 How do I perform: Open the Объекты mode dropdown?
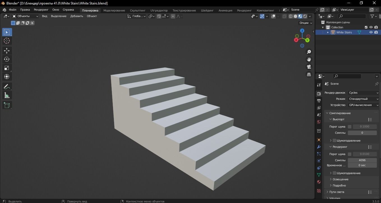coord(25,16)
